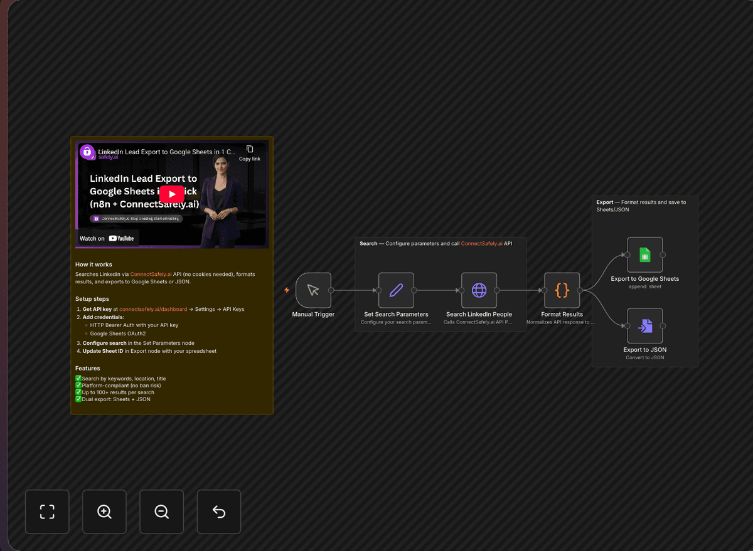Select the Manual Trigger cursor node icon

(x=312, y=290)
